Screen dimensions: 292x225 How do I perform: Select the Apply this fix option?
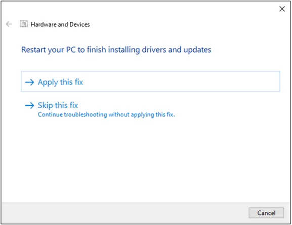(x=150, y=81)
